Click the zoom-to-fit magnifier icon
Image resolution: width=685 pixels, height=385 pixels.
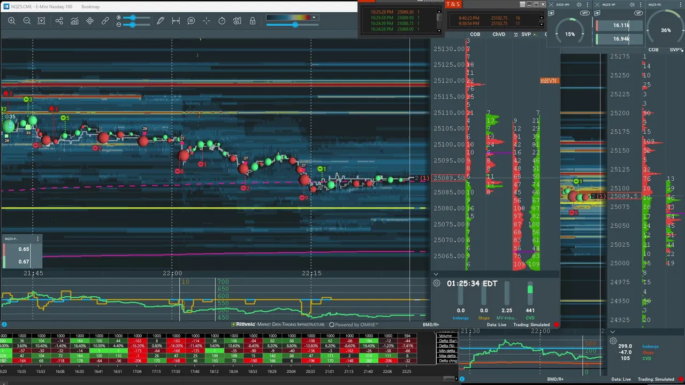42,21
